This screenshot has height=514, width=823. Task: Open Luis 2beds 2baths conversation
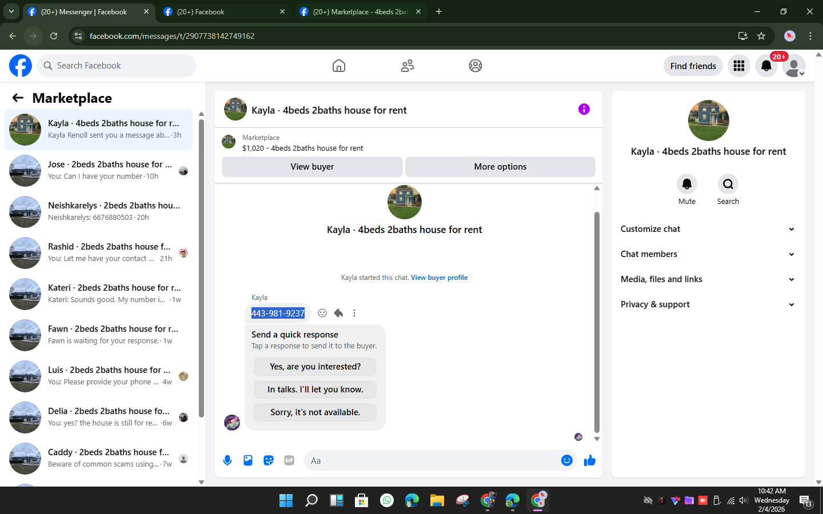tap(98, 376)
